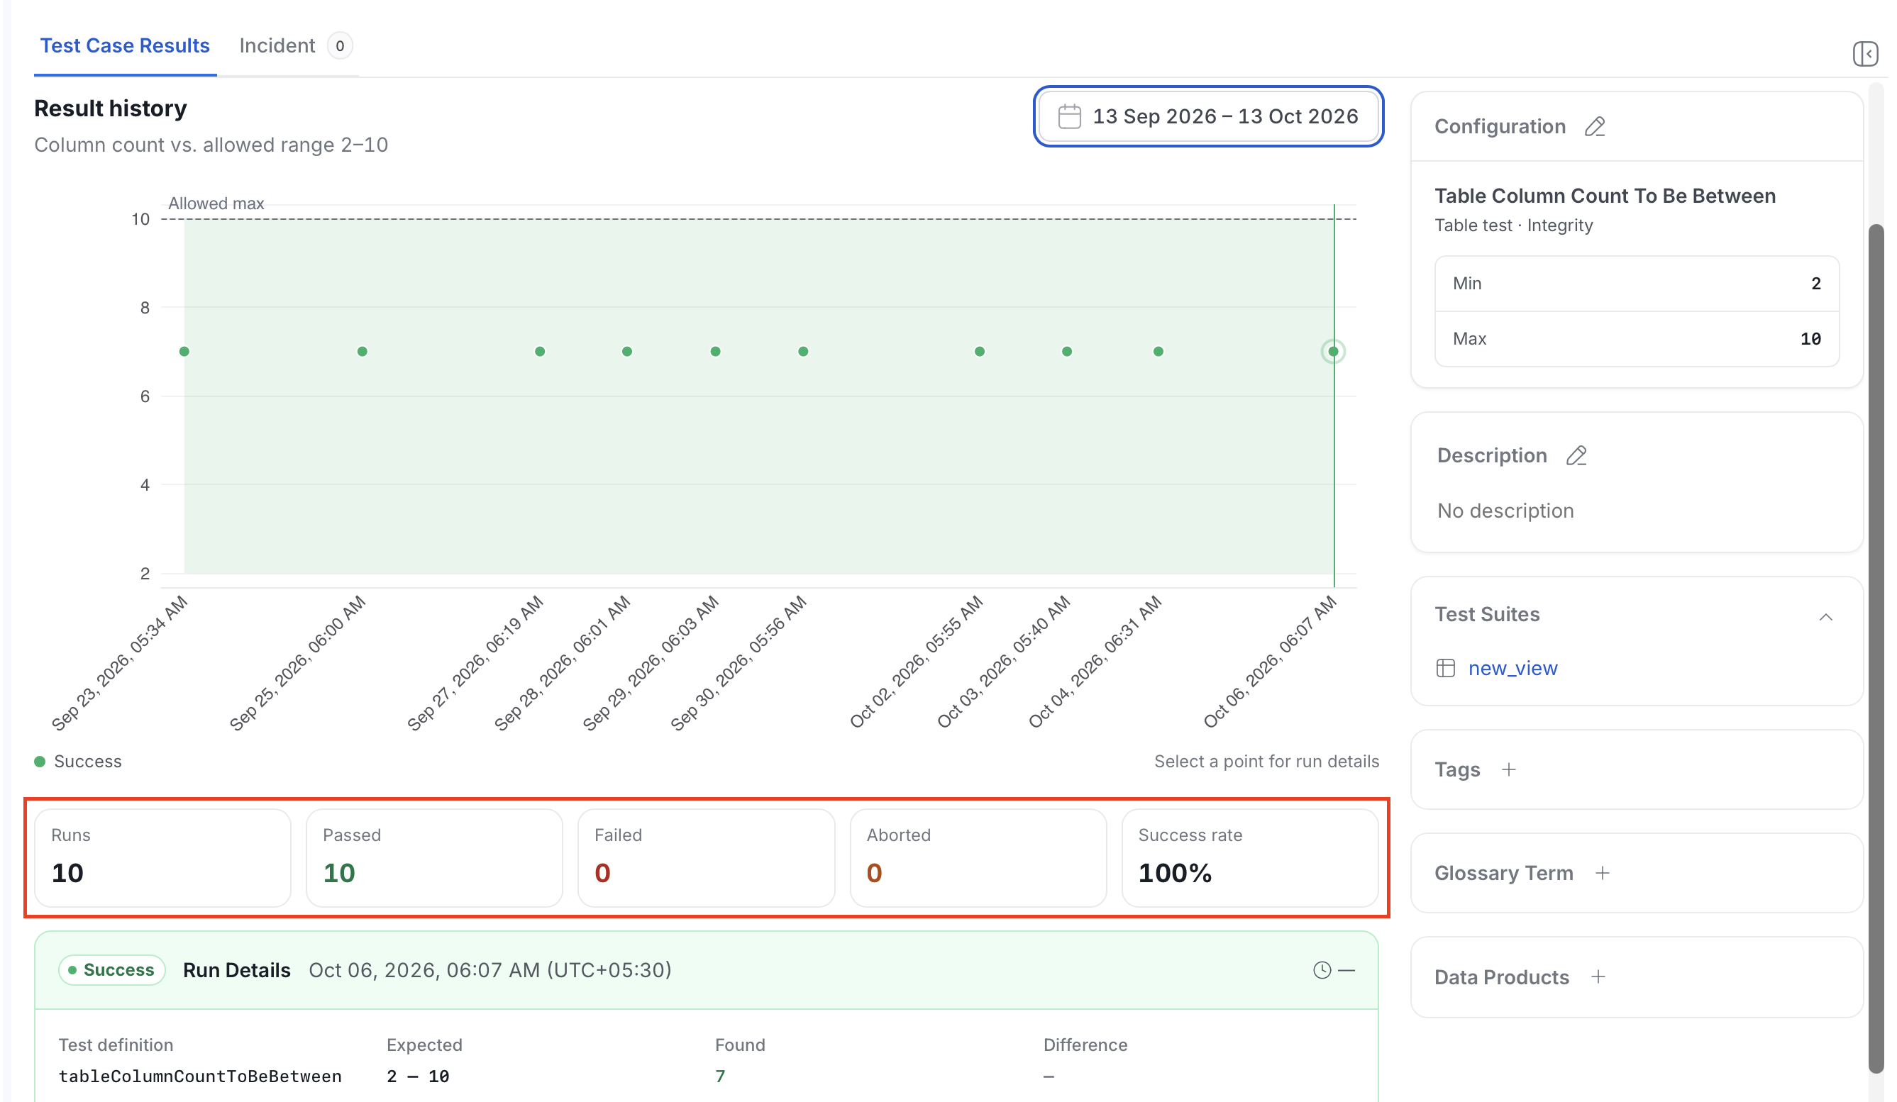Click the Incident count badge 0

tap(340, 46)
